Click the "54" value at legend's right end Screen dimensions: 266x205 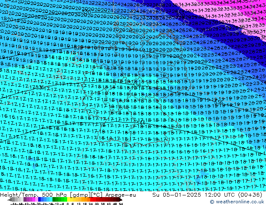[121, 204]
